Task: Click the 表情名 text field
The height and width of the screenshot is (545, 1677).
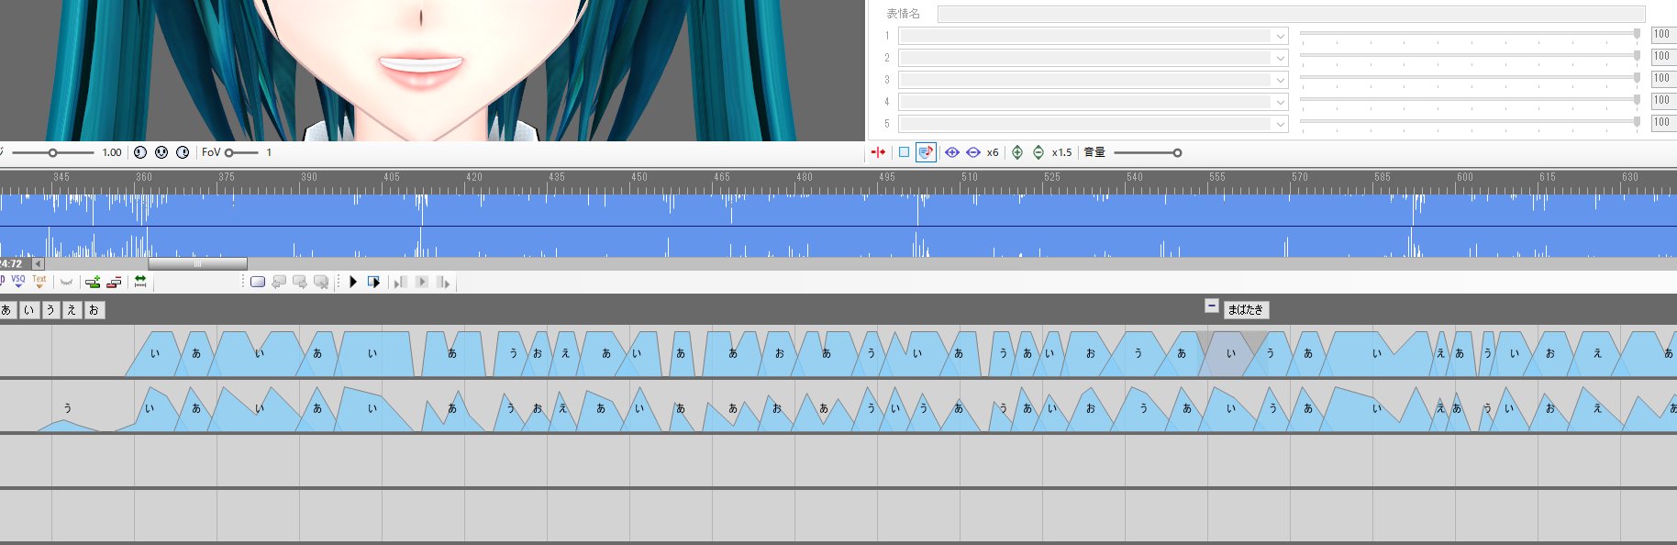Action: (x=1291, y=14)
